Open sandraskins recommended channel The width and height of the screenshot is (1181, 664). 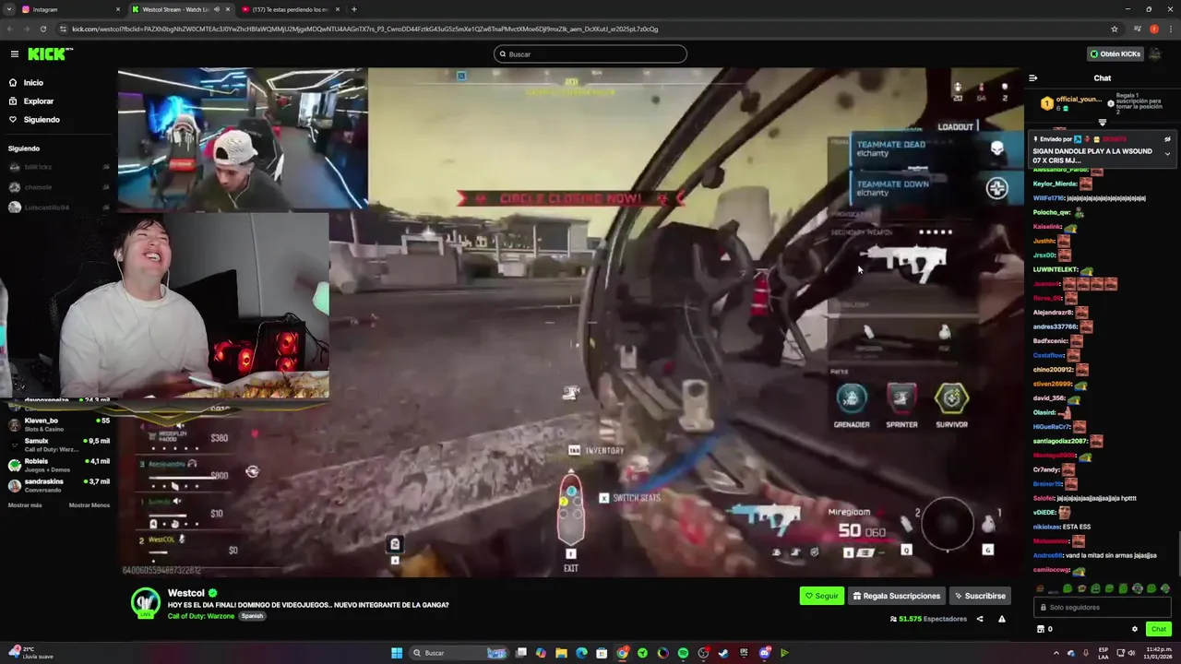click(58, 485)
